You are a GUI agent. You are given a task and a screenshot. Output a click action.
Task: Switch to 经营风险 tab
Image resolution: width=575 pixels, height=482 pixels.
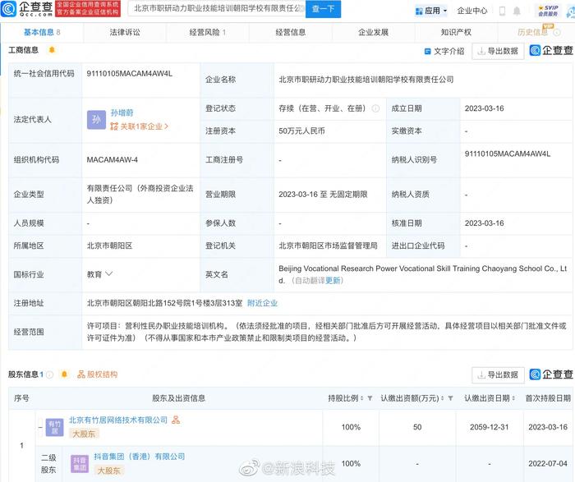[x=208, y=32]
